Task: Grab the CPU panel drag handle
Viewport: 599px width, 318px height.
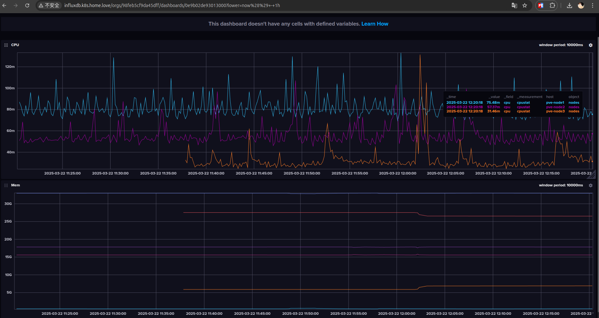Action: pos(6,45)
